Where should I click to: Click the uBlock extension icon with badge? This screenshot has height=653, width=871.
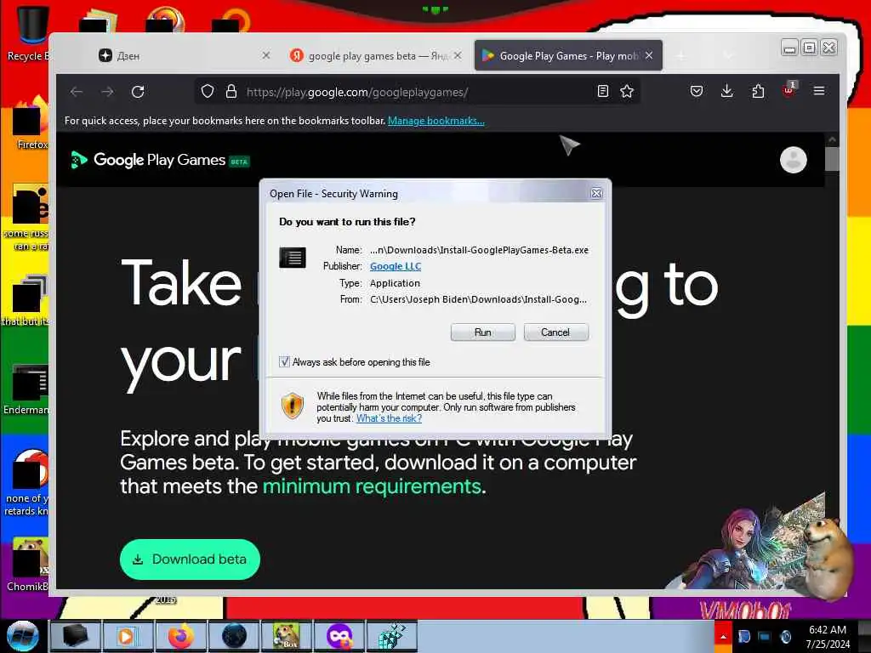[x=788, y=90]
